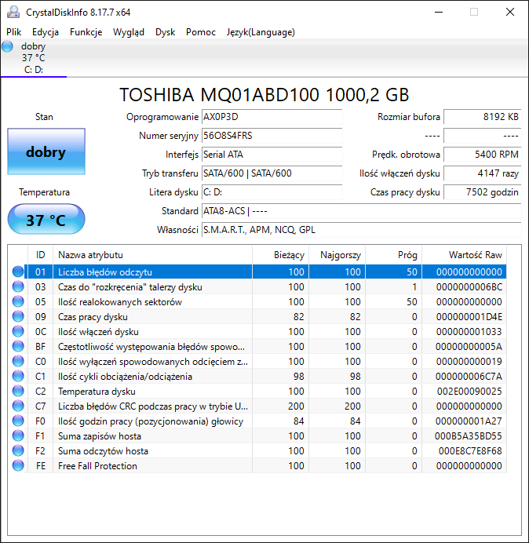
Task: Minimize the CrystalDiskInfo window
Action: point(439,12)
